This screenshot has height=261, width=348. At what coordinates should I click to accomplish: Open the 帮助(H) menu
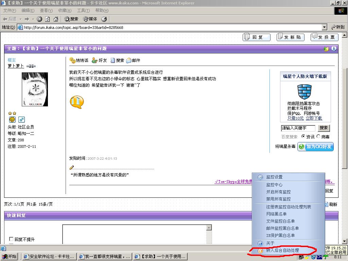coord(102,11)
